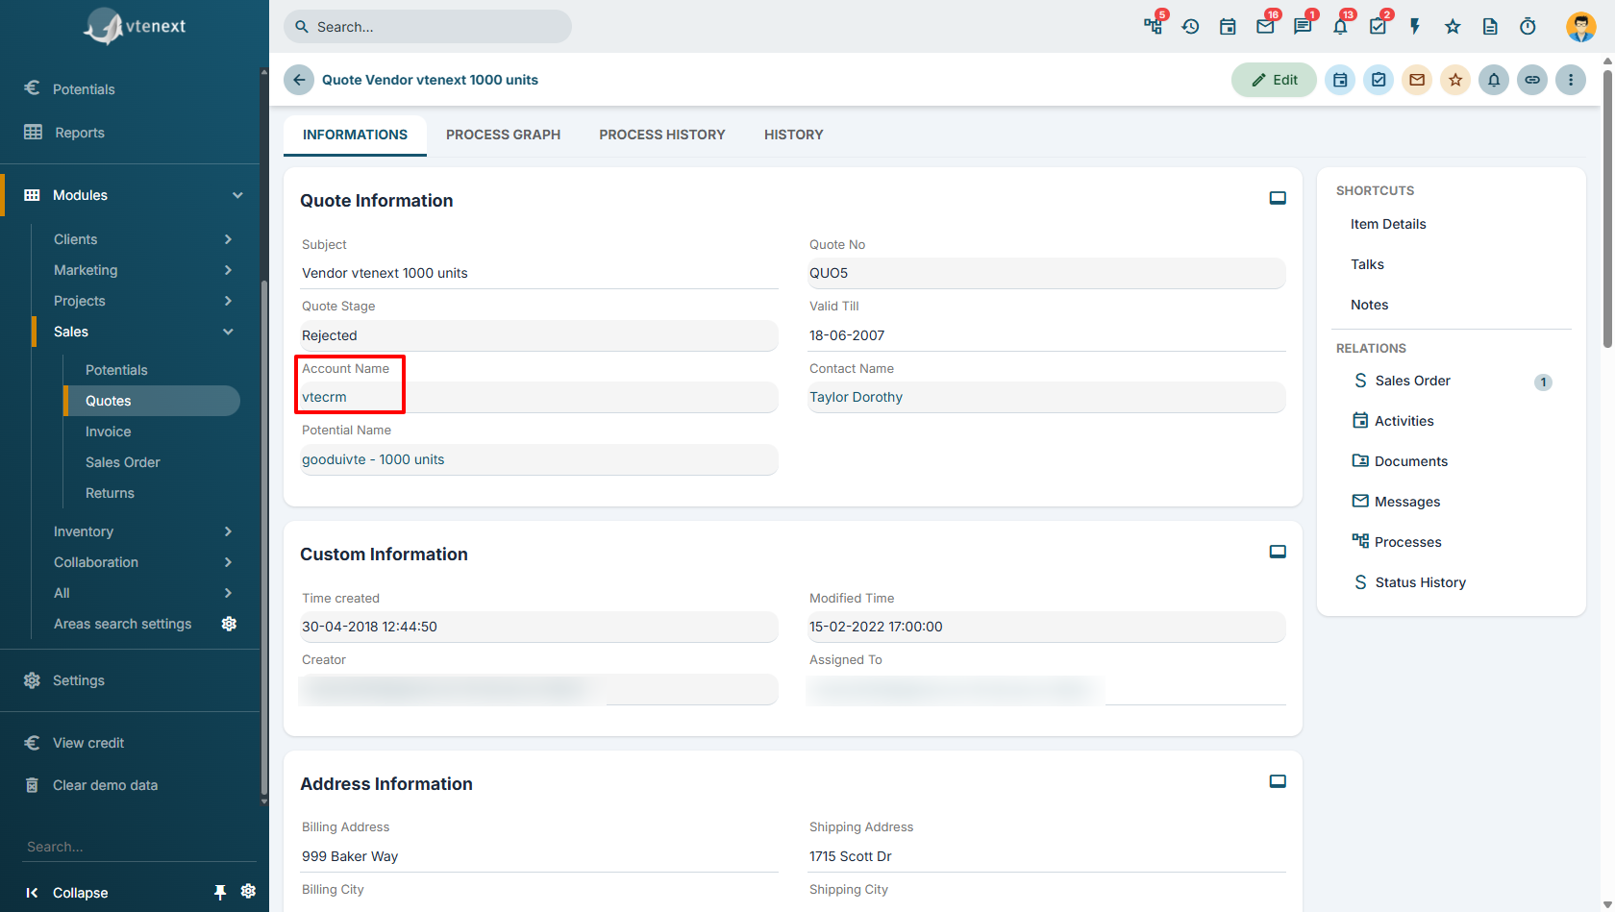Expand the Inventory submenu
This screenshot has height=912, width=1615.
point(228,531)
